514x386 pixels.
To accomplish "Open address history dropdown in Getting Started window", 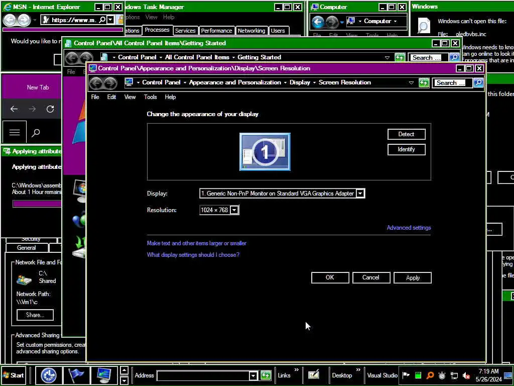I will [387, 57].
